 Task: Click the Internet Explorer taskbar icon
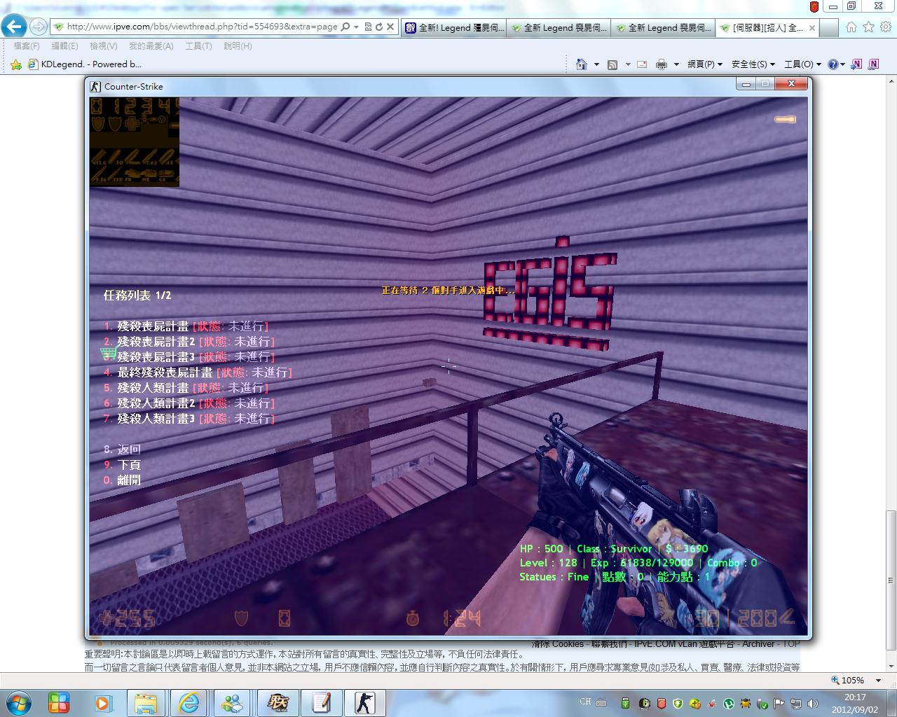[189, 702]
